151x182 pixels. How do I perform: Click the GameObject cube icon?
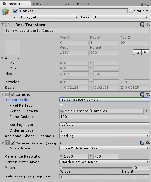point(5,12)
